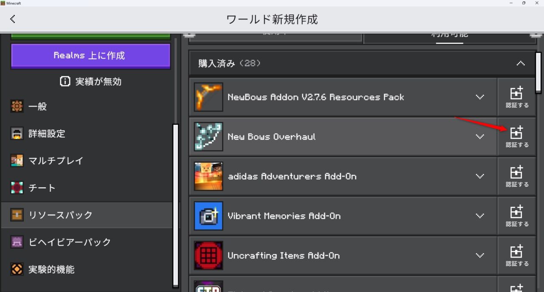
Task: Activate adidas Adventurers Add-On pack
Action: [517, 176]
